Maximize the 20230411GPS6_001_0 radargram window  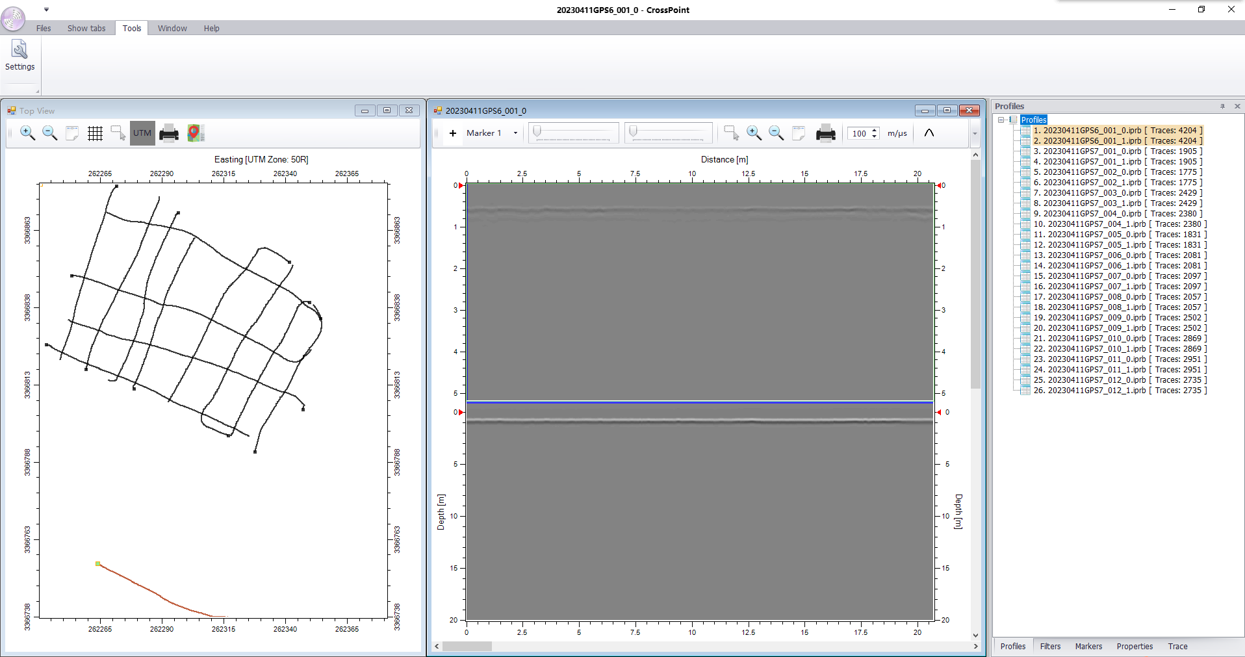coord(947,110)
